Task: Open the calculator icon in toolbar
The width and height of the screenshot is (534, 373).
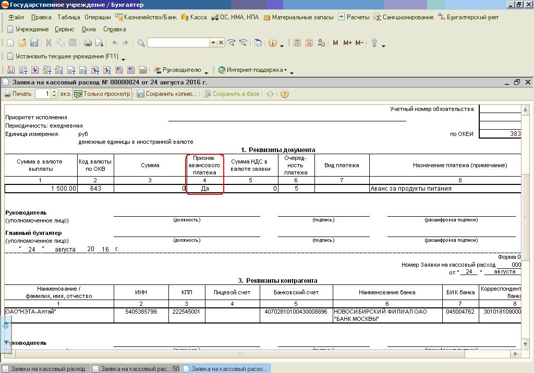Action: click(297, 43)
